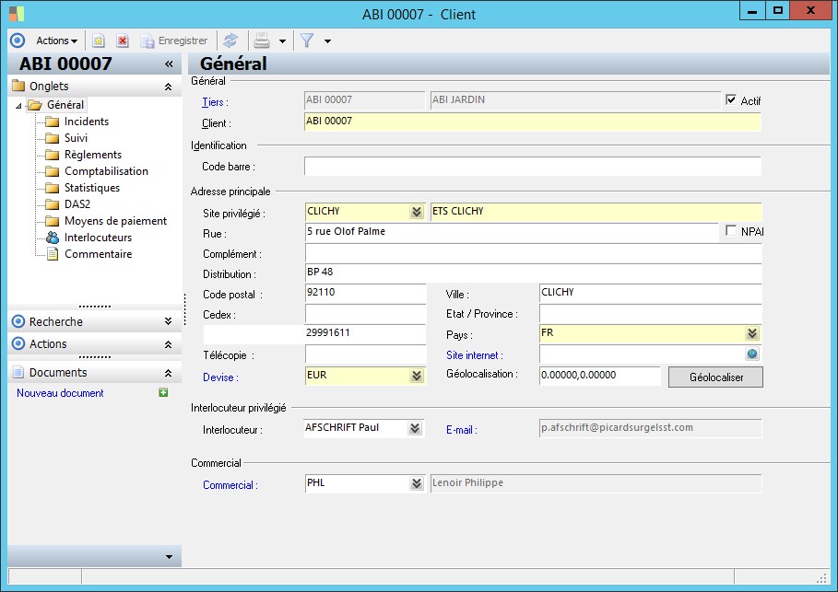Viewport: 838px width, 592px height.
Task: Click the Nouveau document link
Action: [x=60, y=393]
